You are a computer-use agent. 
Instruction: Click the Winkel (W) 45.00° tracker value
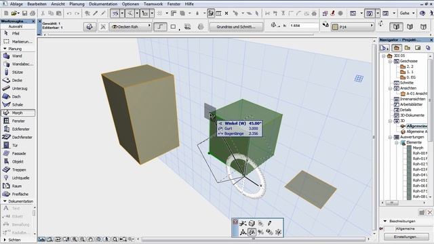pyautogui.click(x=255, y=123)
